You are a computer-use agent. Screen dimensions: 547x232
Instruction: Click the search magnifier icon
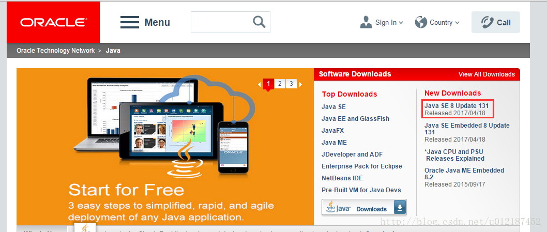259,22
